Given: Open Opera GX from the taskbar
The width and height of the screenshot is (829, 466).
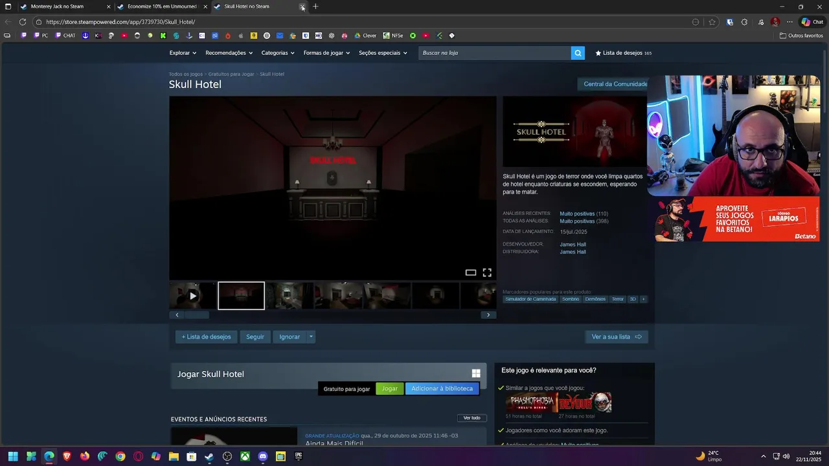Looking at the screenshot, I should (x=138, y=456).
